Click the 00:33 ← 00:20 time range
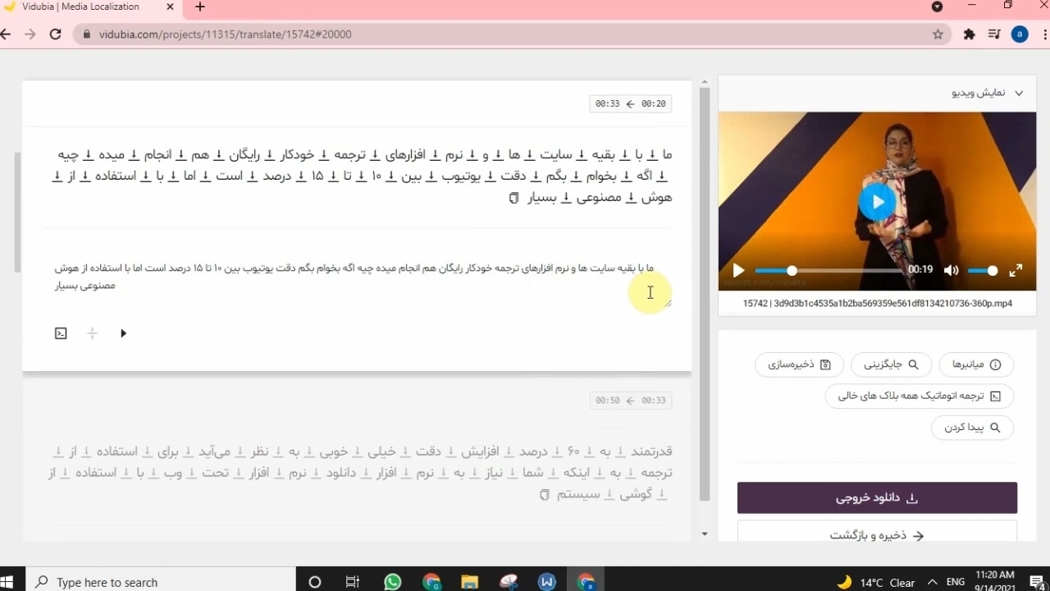This screenshot has height=591, width=1050. pos(630,103)
